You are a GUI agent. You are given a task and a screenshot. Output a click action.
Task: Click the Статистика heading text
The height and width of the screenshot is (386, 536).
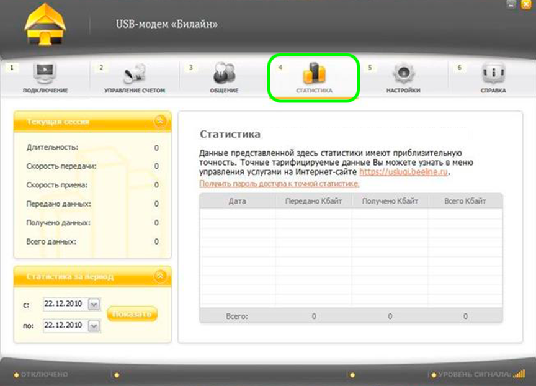(x=230, y=134)
